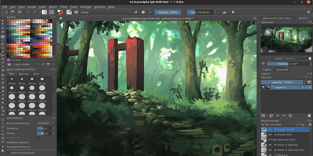Select the Freehand Brush tool
This screenshot has width=313, height=156.
[2, 37]
